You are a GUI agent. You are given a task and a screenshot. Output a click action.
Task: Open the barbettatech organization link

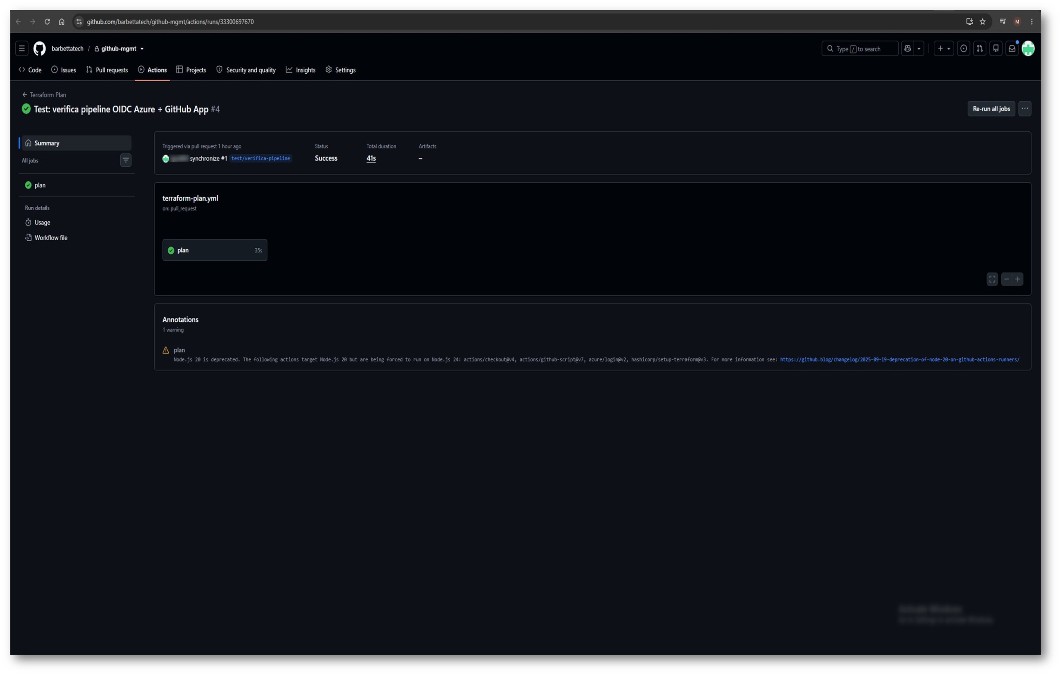pyautogui.click(x=68, y=48)
